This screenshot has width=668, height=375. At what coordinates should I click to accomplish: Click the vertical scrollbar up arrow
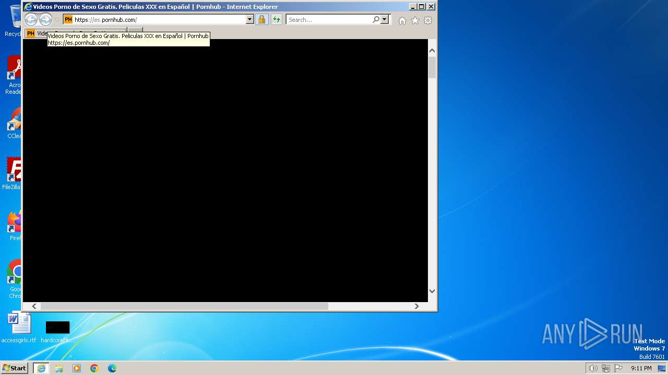point(432,51)
